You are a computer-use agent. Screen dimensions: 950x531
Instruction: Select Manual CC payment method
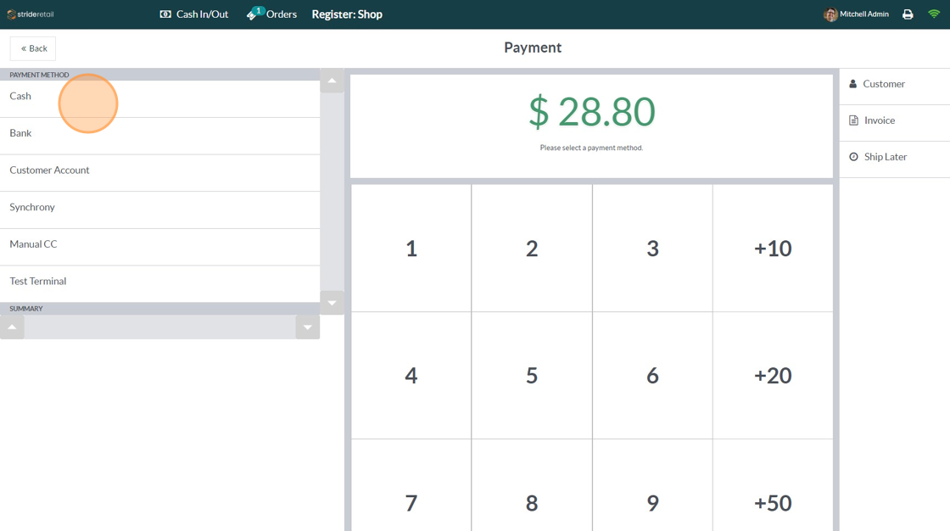coord(160,247)
